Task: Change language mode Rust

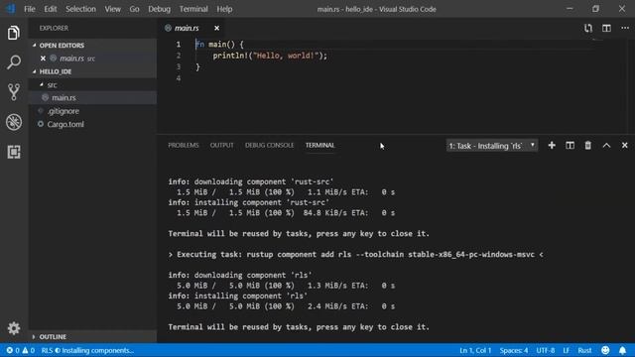Action: coord(584,350)
